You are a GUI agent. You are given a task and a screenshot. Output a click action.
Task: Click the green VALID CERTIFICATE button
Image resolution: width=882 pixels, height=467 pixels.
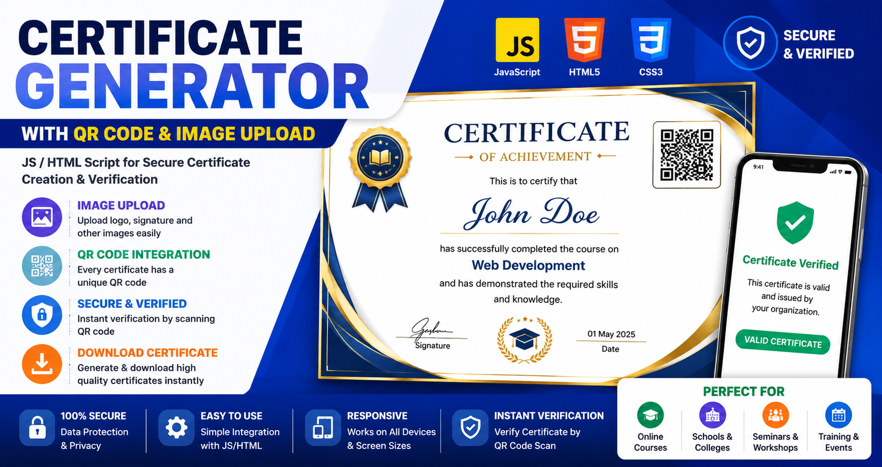click(x=783, y=341)
